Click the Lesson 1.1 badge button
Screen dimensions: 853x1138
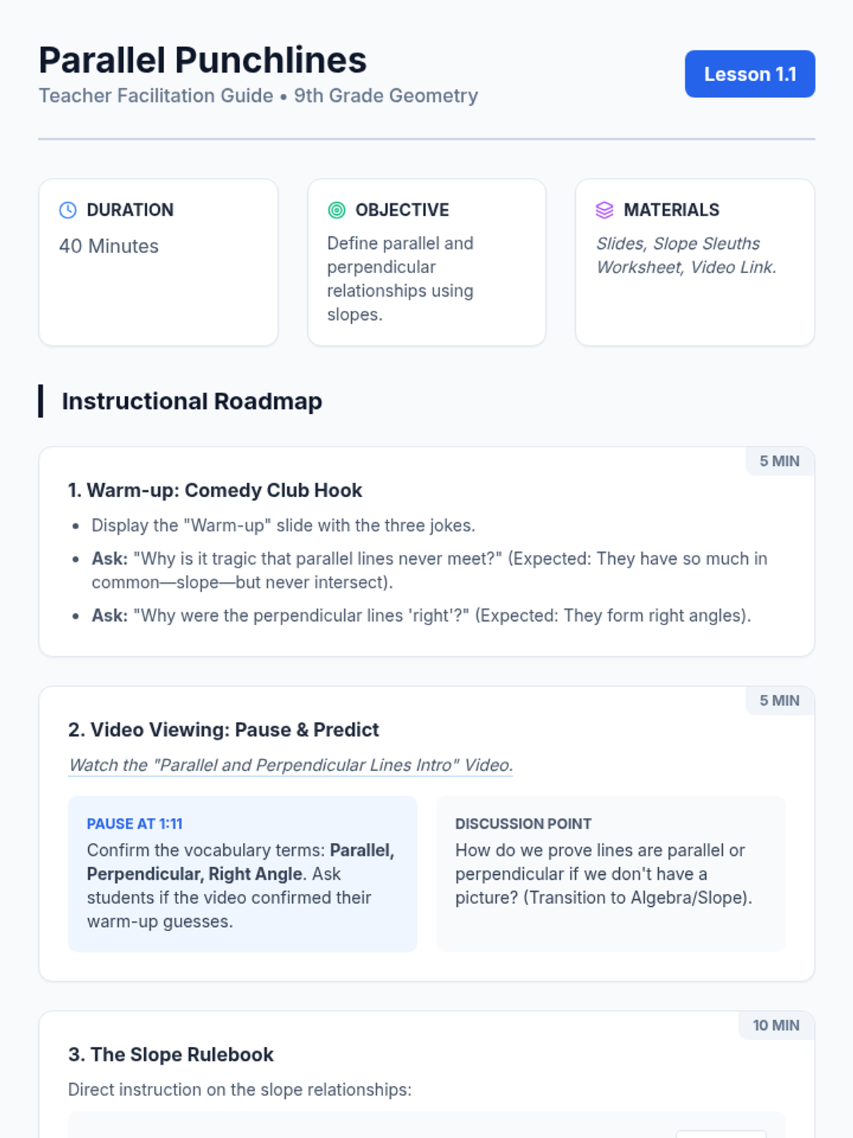click(750, 74)
